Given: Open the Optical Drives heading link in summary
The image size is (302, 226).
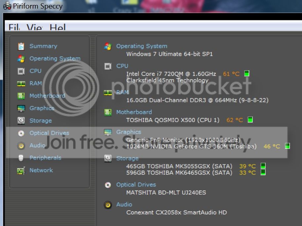Looking at the screenshot, I should [136, 185].
